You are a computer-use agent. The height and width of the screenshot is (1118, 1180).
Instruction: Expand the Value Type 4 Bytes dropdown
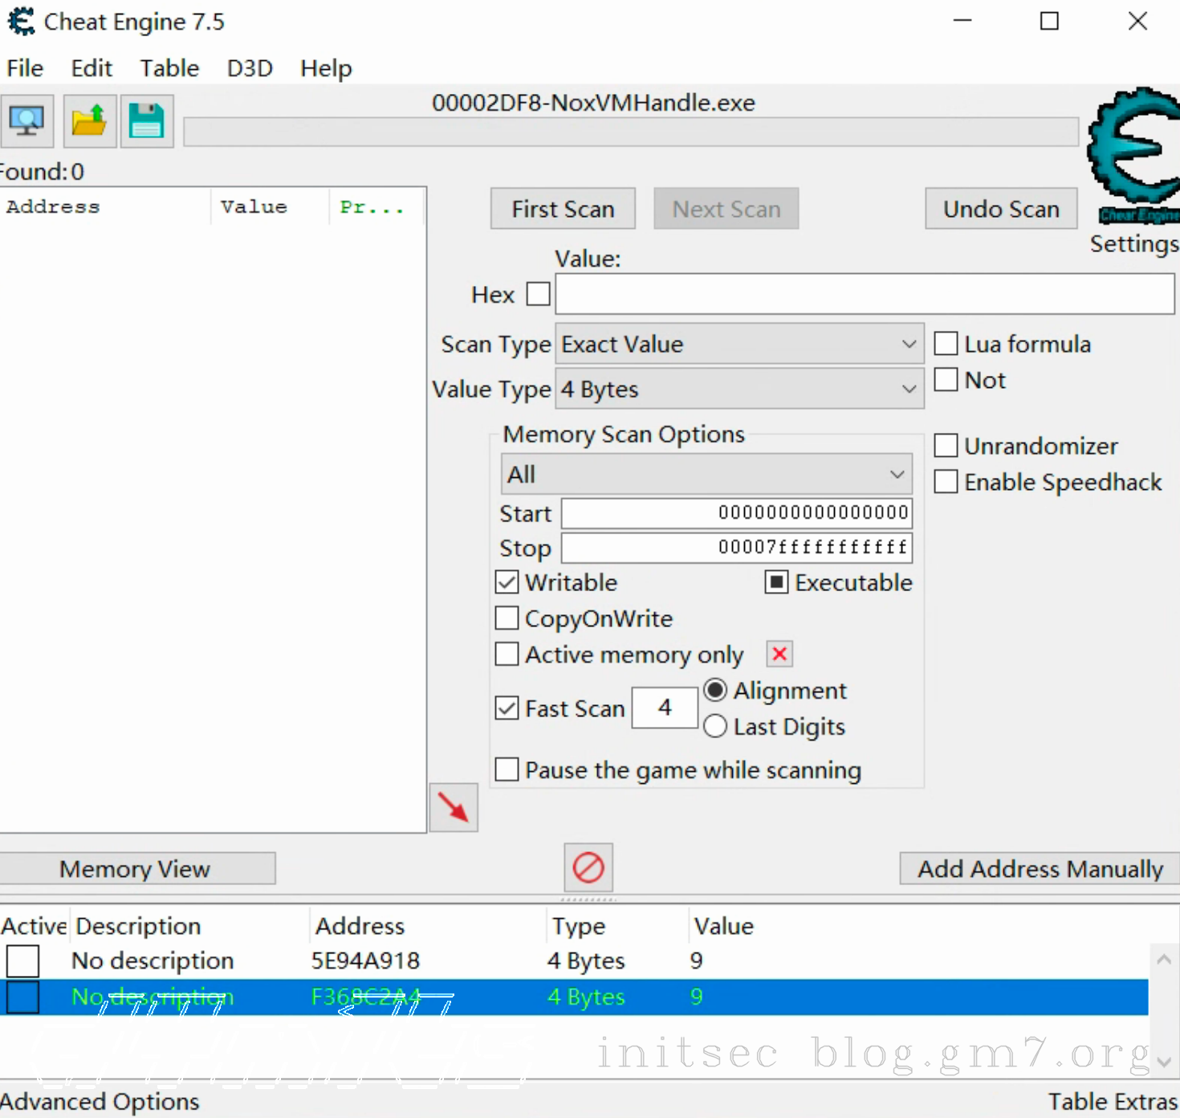[x=739, y=390]
